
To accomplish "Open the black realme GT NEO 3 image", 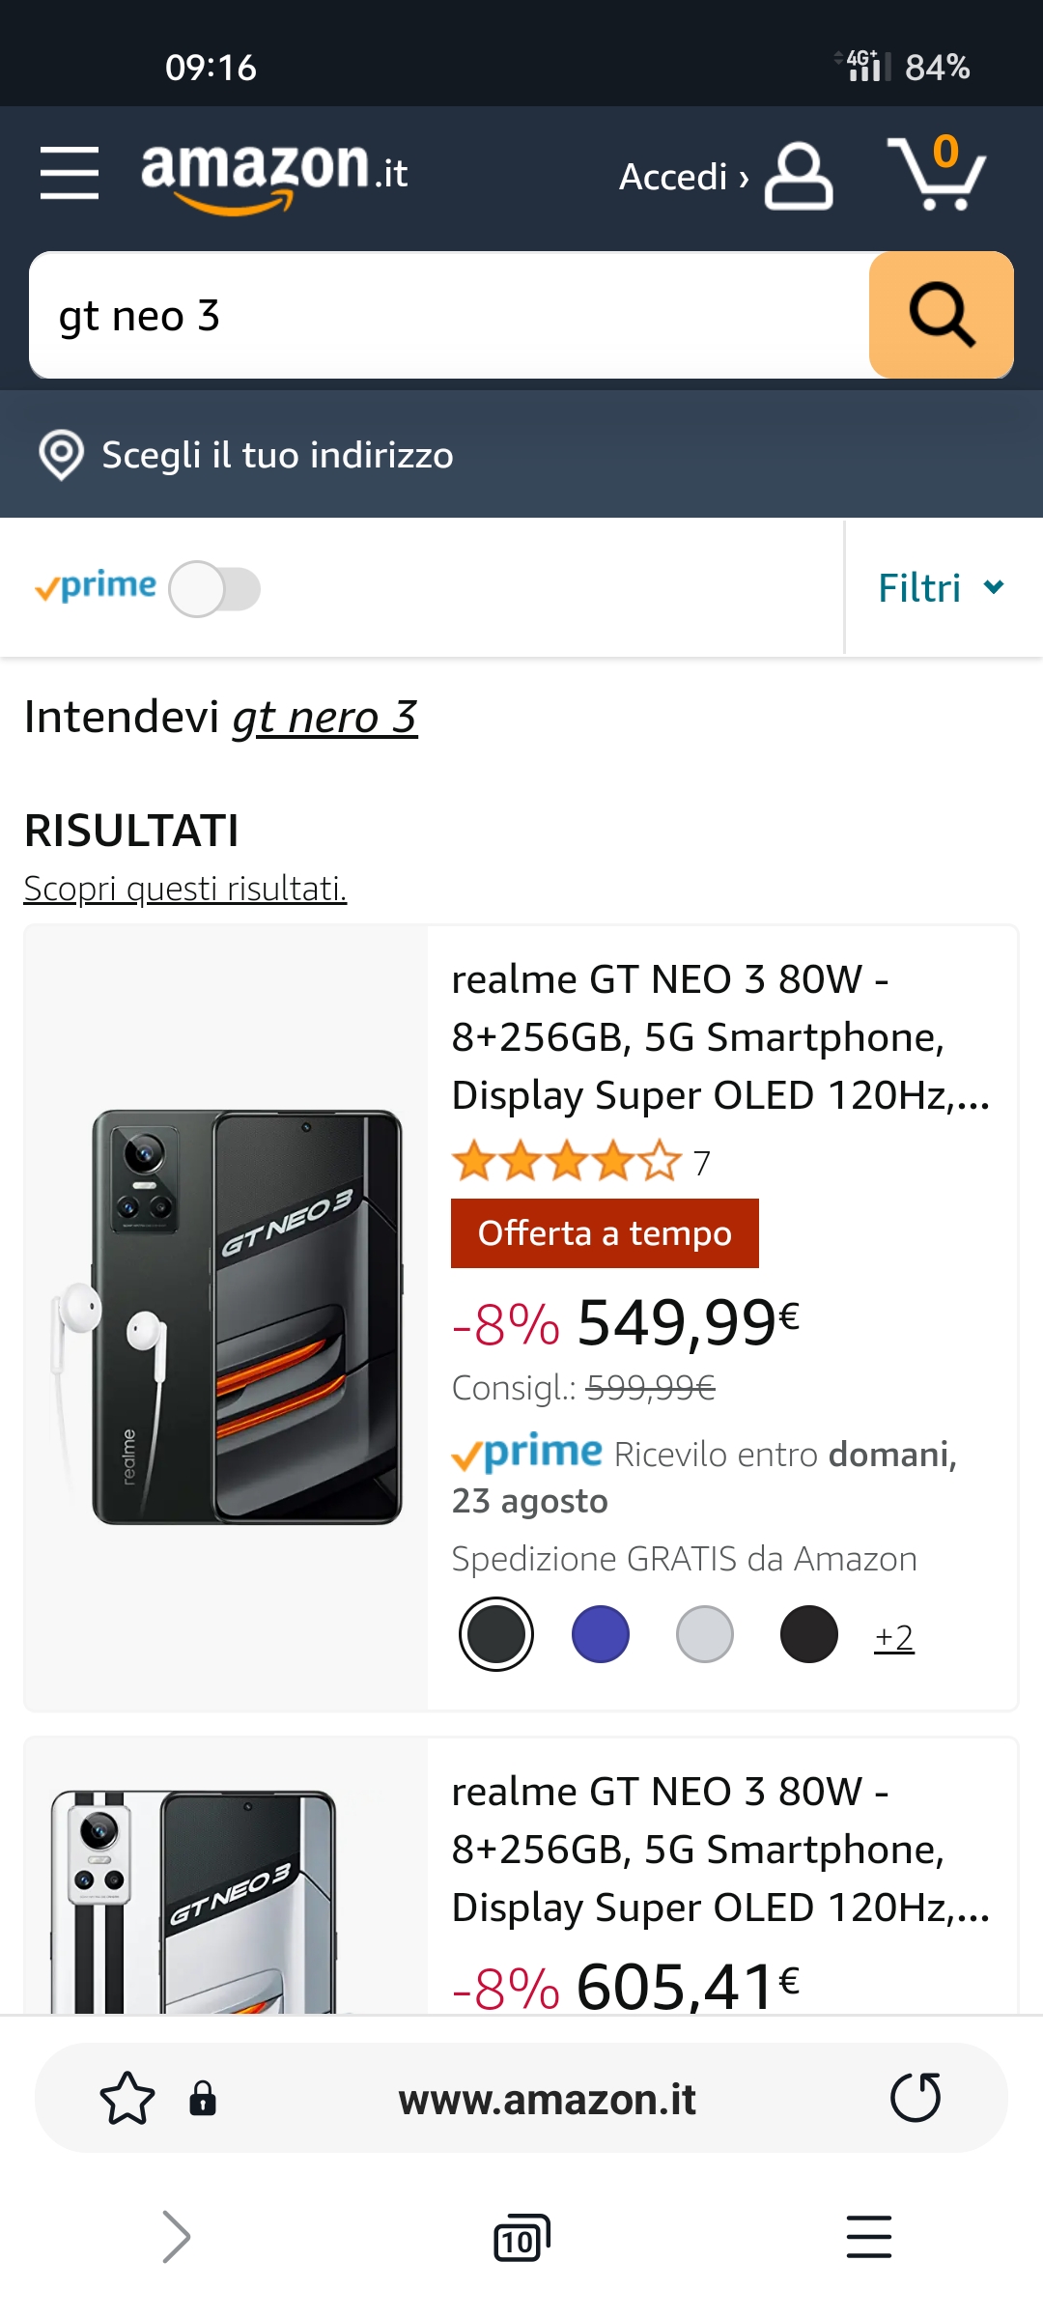I will tap(226, 1317).
